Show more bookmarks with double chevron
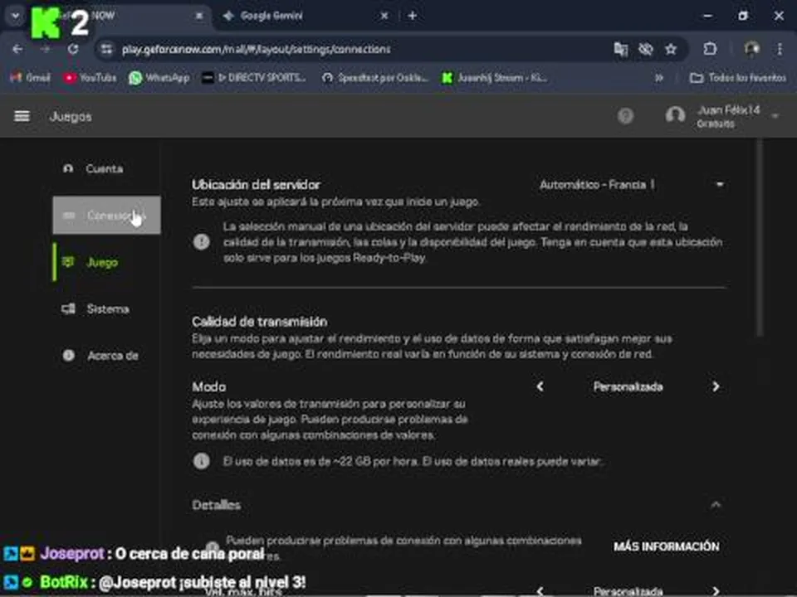Screen dimensions: 797x597 659,78
